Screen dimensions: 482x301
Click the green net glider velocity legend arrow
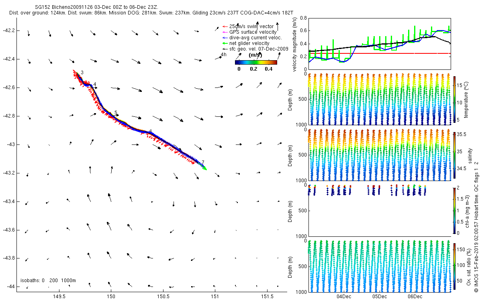click(225, 43)
